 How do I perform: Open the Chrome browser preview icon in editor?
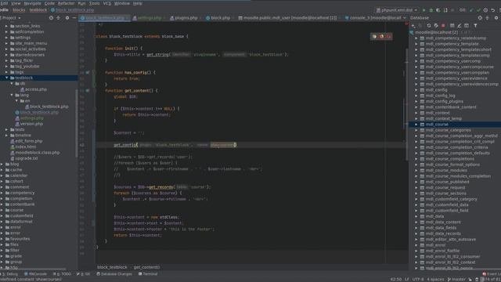point(374,37)
